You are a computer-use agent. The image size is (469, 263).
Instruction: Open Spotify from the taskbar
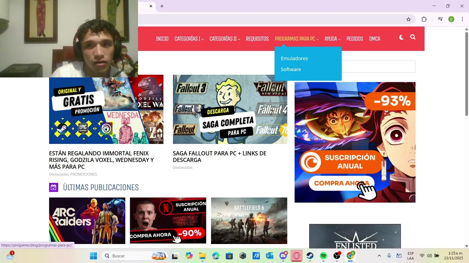coord(323,256)
